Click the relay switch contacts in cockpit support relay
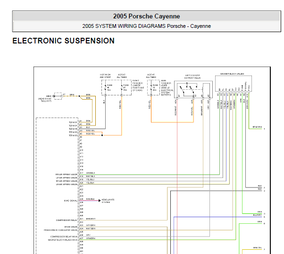Viewport: 284px width, 254px height. pyautogui.click(x=187, y=89)
